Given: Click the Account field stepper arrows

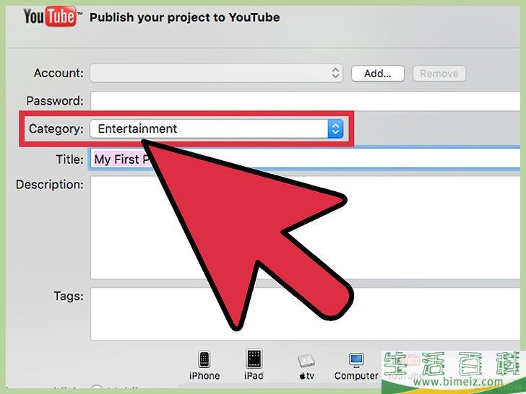Looking at the screenshot, I should (335, 73).
